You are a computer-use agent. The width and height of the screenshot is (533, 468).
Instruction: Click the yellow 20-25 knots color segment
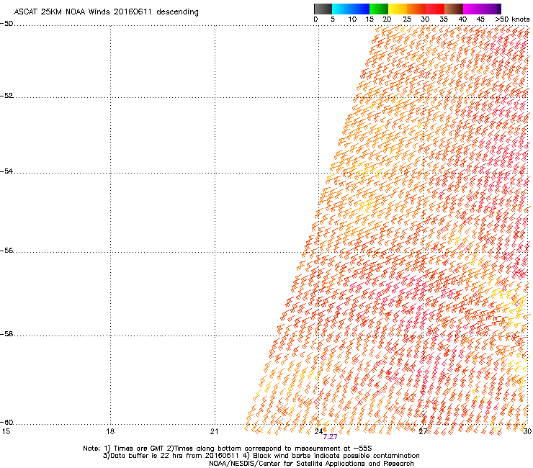pyautogui.click(x=398, y=9)
